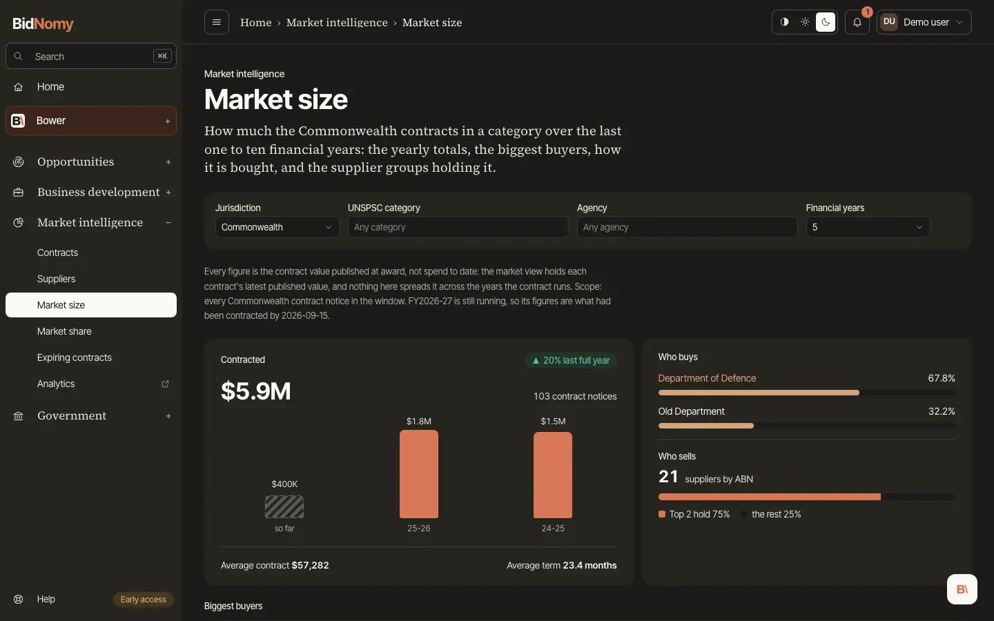Open the Market share page
994x621 pixels.
91,331
